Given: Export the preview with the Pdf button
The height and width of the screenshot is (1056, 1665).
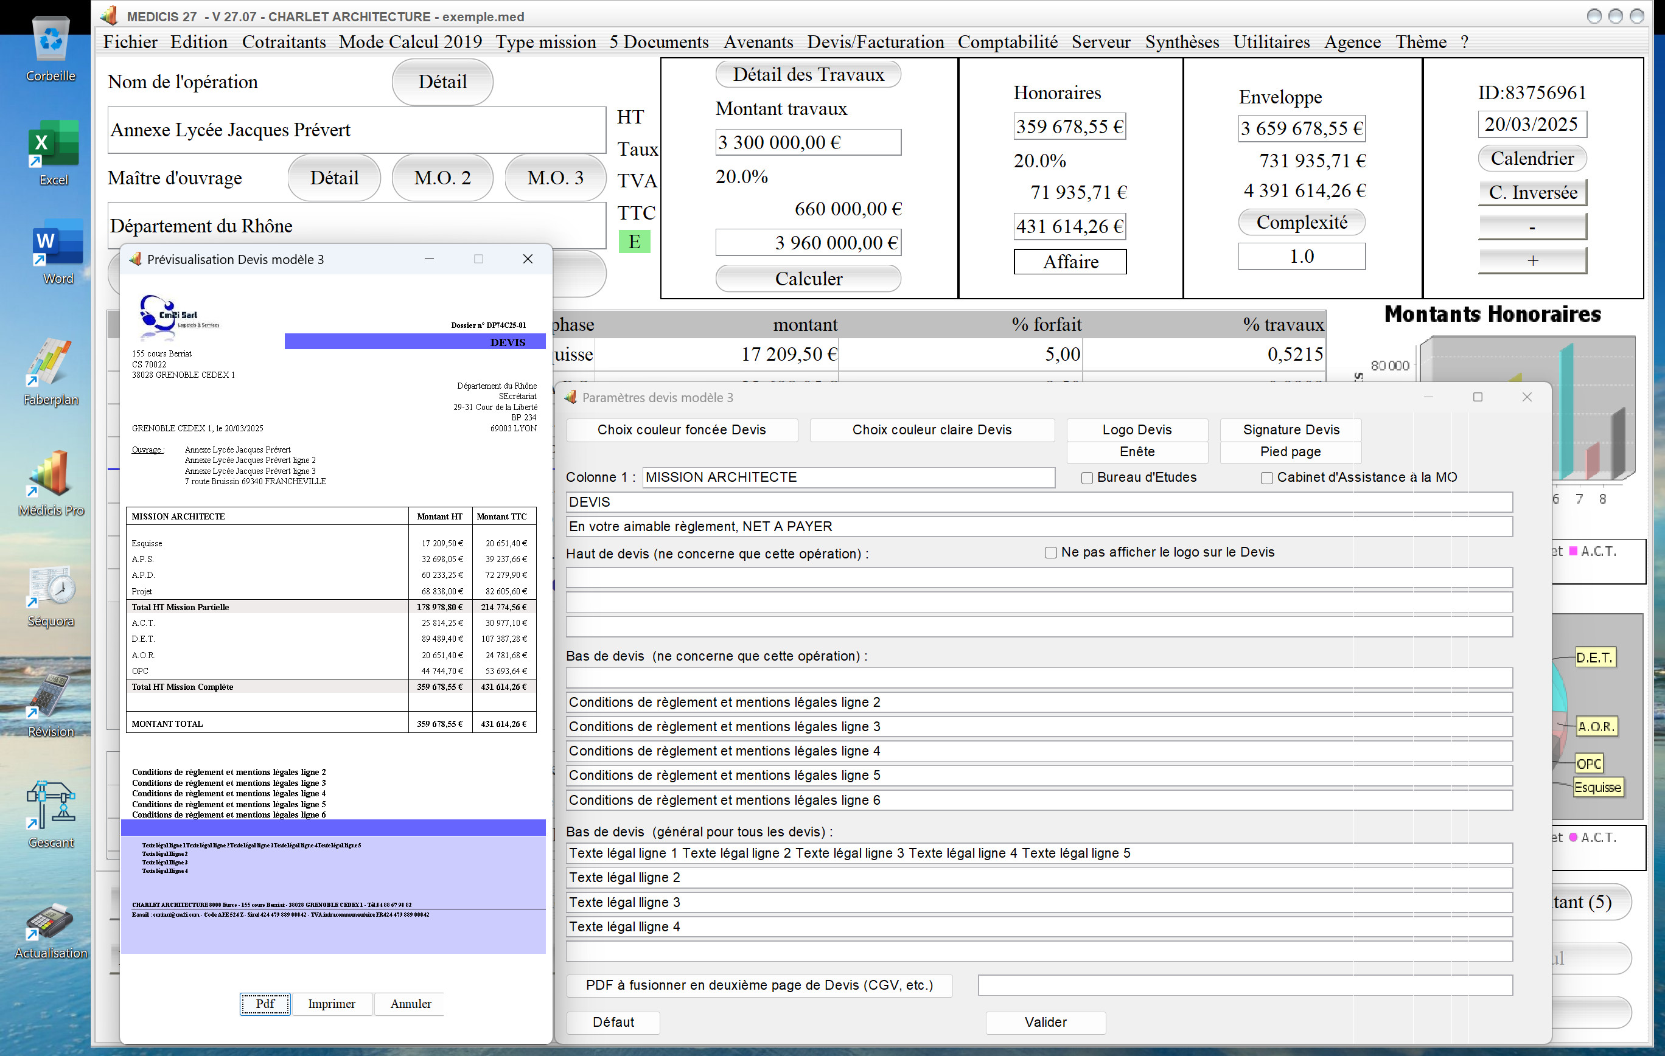Looking at the screenshot, I should 265,1004.
